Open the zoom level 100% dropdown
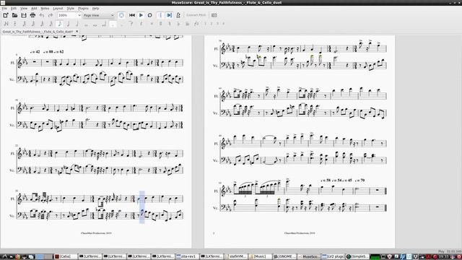The image size is (462, 260). pos(69,15)
